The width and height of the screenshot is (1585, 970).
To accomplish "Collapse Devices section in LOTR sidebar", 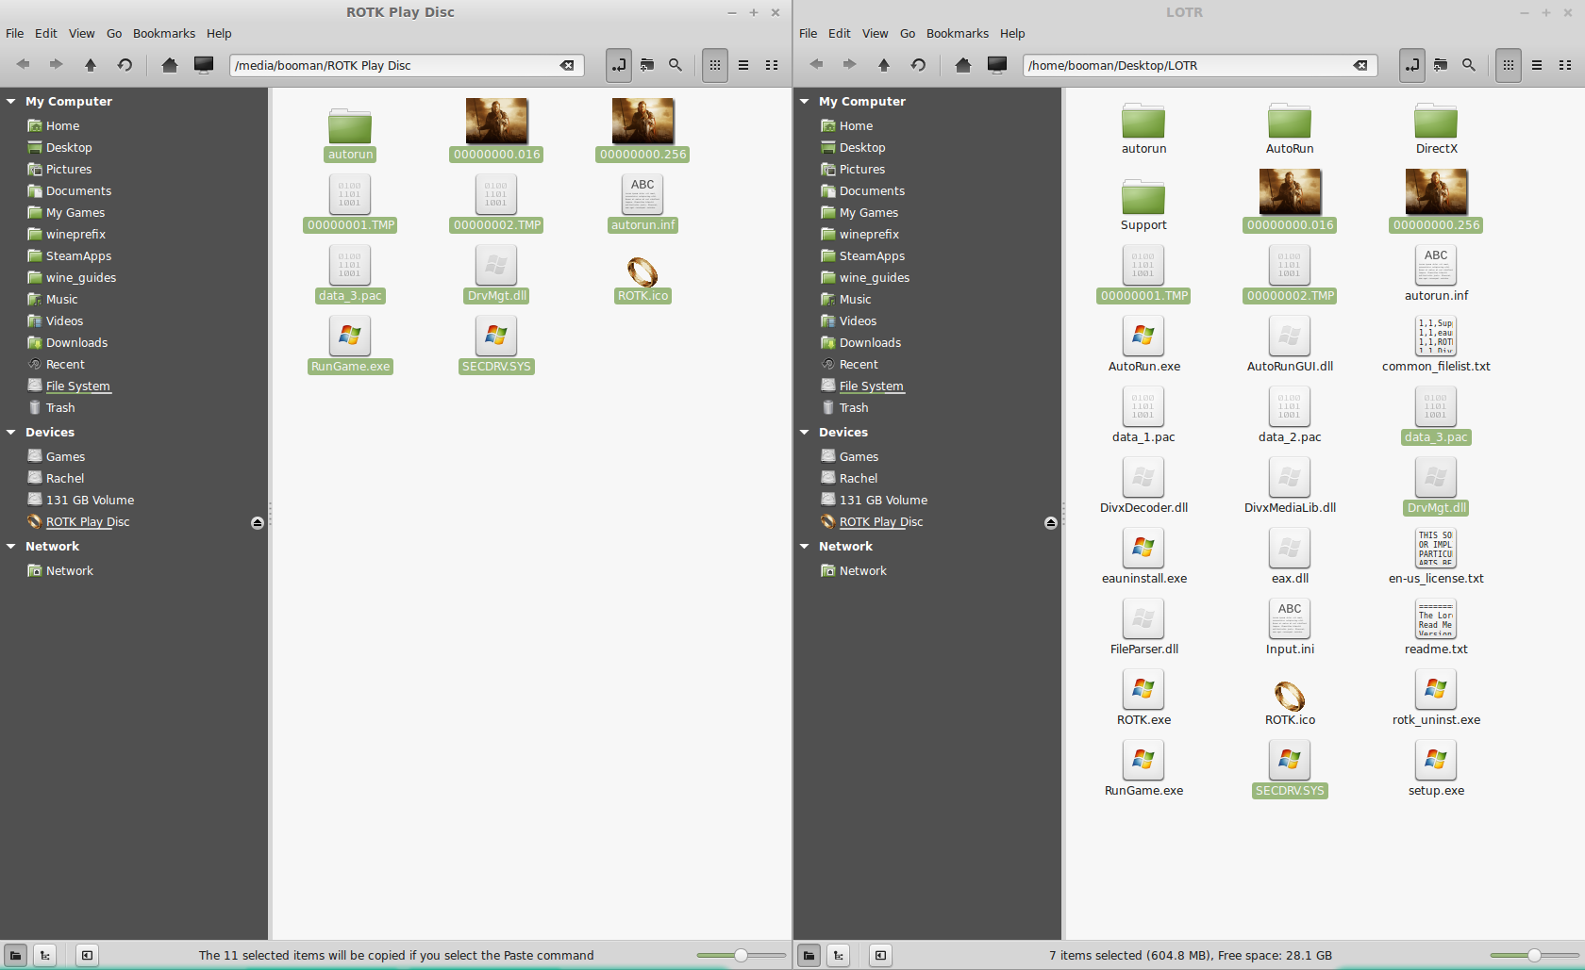I will point(805,432).
